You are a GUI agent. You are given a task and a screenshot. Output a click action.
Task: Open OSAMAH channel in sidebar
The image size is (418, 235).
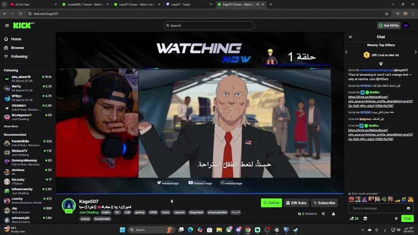click(28, 107)
